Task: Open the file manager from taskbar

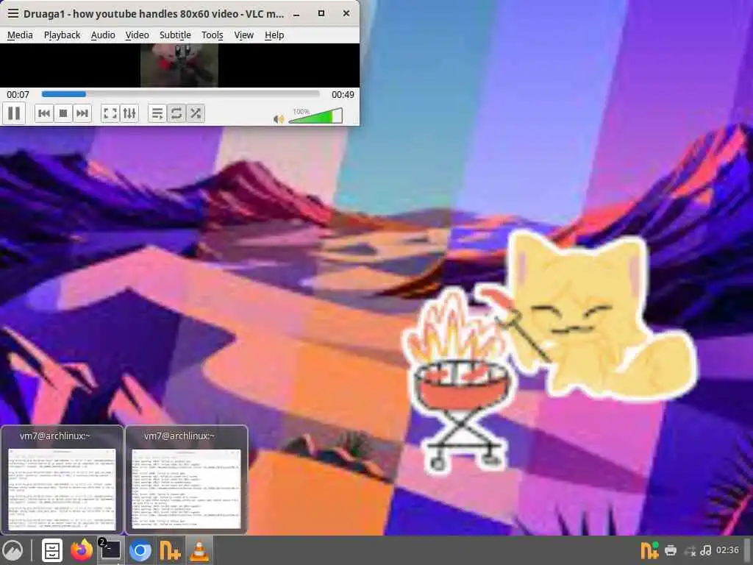Action: (52, 550)
